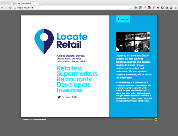Click the gear extension icon
This screenshot has height=136, width=178.
[x=167, y=8]
